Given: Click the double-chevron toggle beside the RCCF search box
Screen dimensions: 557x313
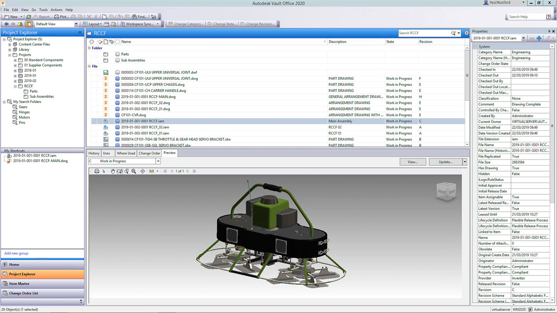Looking at the screenshot, I should [x=466, y=33].
